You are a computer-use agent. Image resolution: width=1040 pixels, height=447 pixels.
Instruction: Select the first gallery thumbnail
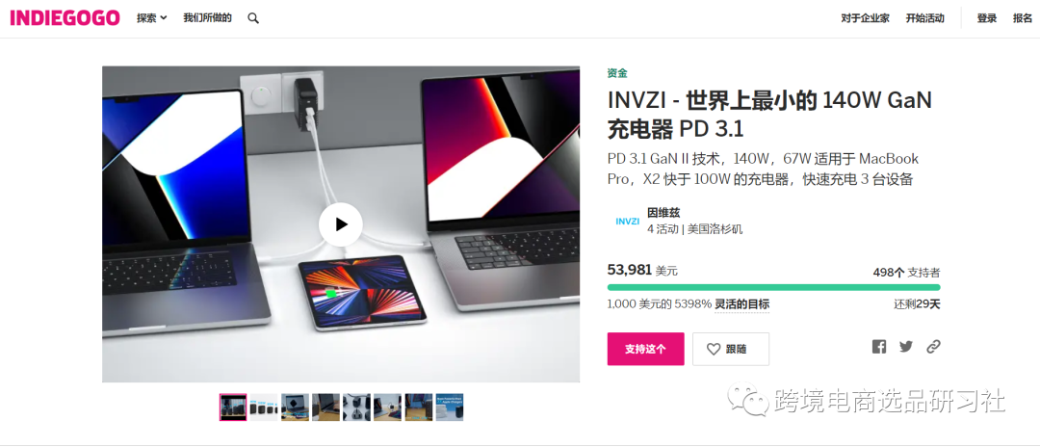click(x=233, y=408)
